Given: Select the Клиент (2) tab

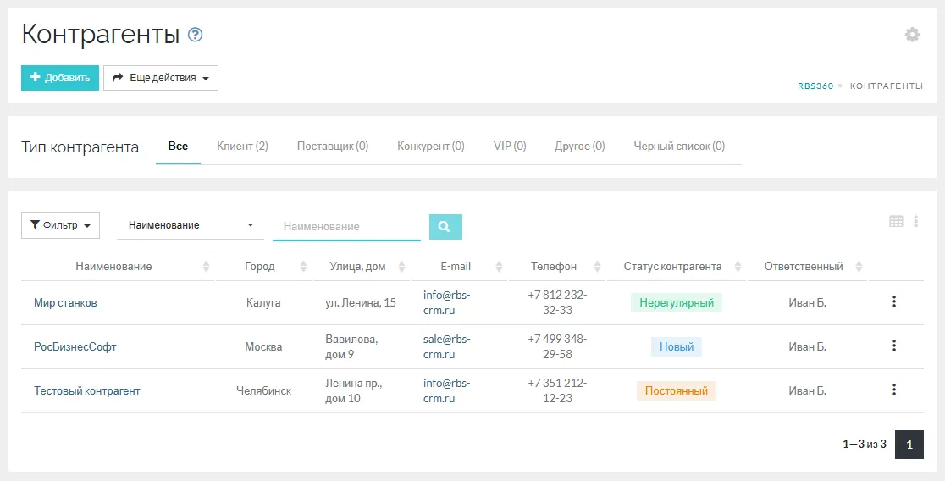Looking at the screenshot, I should coord(242,146).
